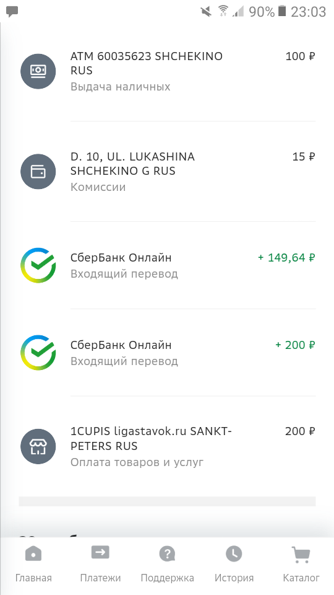Tap Sberbank logo next to +200 ₽
The width and height of the screenshot is (334, 595).
point(38,353)
